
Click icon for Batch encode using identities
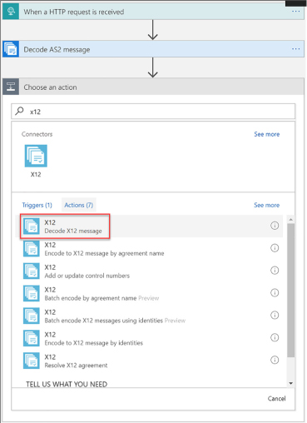tap(32, 316)
